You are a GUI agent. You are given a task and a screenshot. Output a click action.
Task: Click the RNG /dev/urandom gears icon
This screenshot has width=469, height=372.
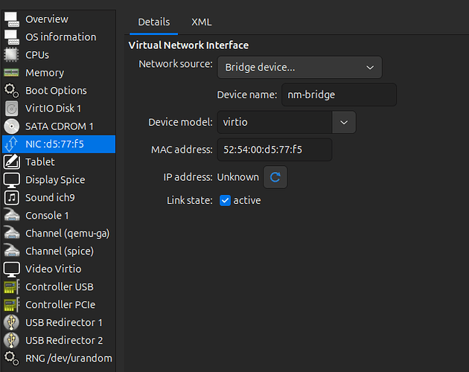coord(12,359)
